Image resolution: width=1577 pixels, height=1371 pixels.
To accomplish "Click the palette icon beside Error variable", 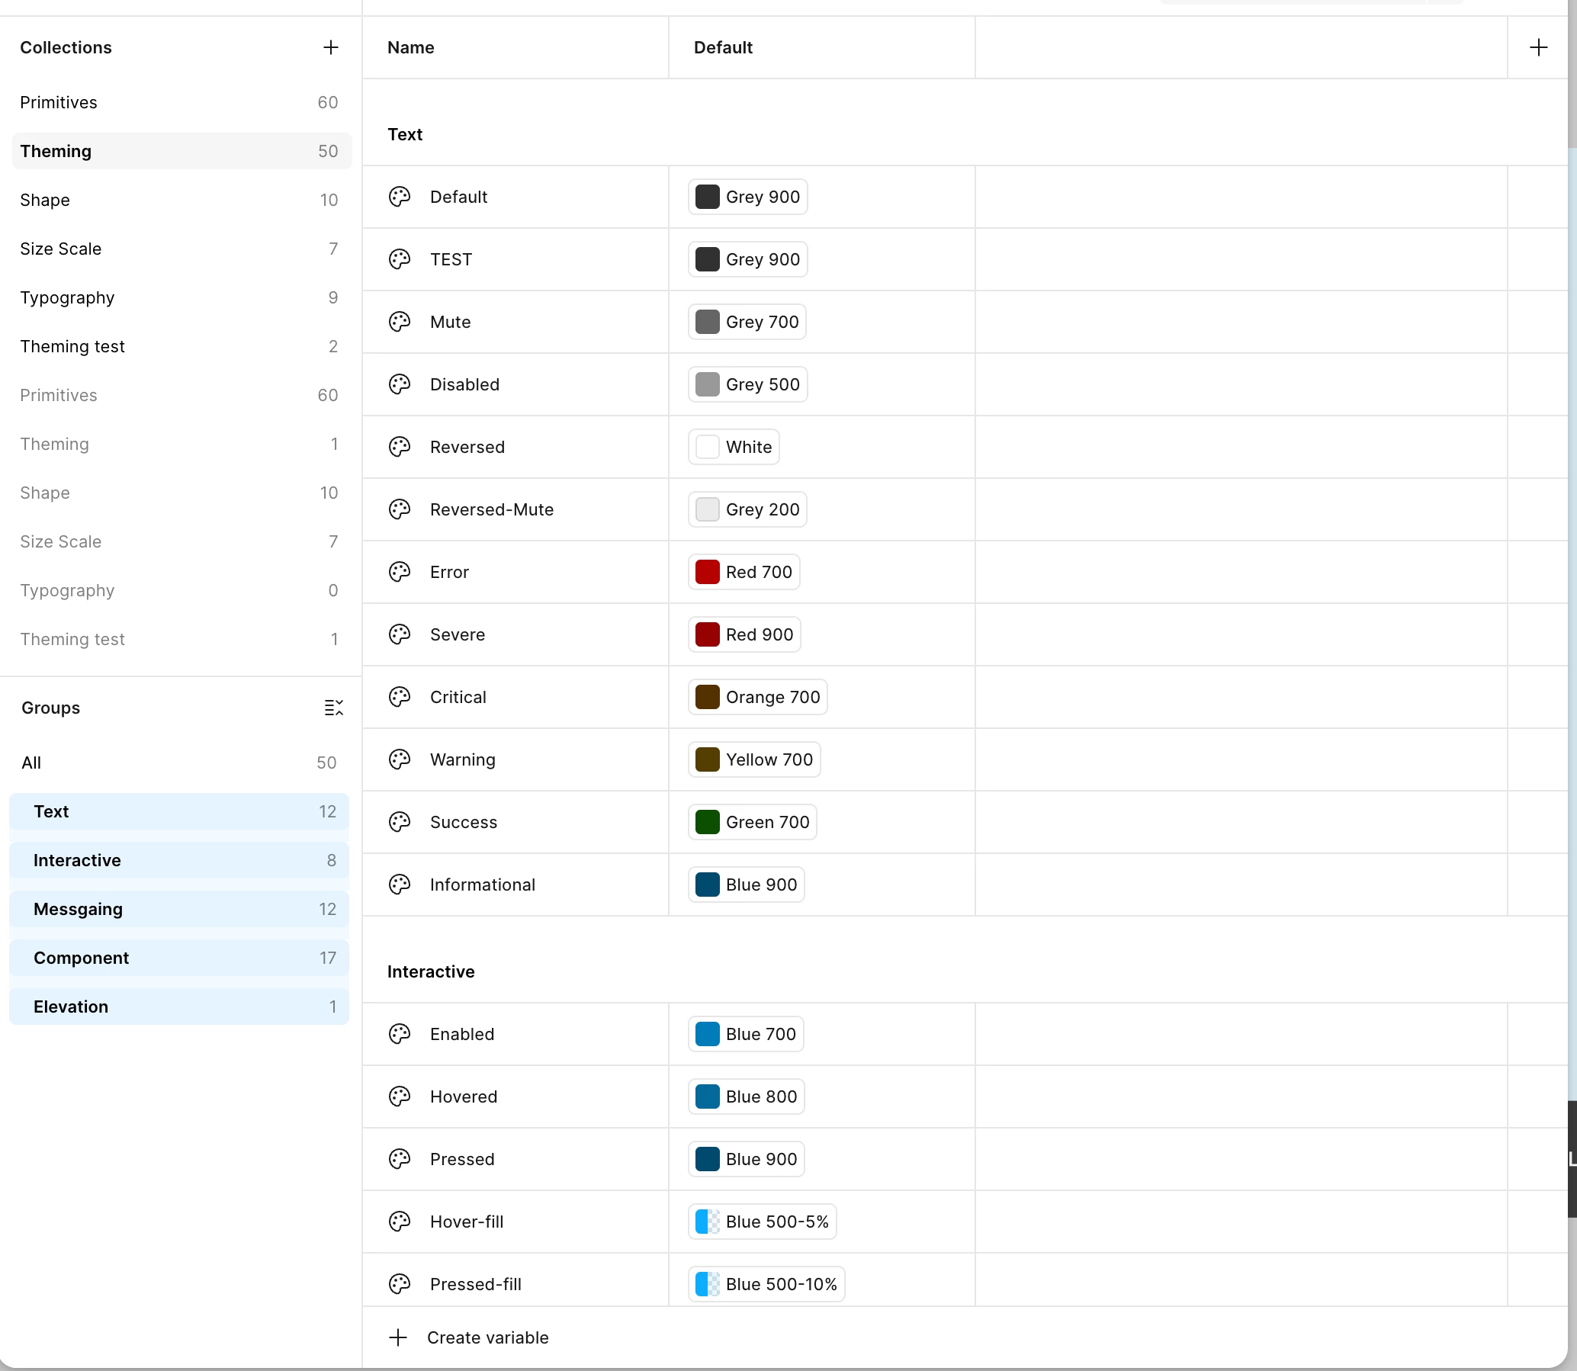I will coord(400,573).
